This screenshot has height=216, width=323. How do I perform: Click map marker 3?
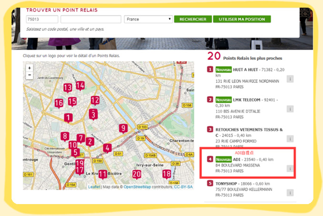[93, 114]
